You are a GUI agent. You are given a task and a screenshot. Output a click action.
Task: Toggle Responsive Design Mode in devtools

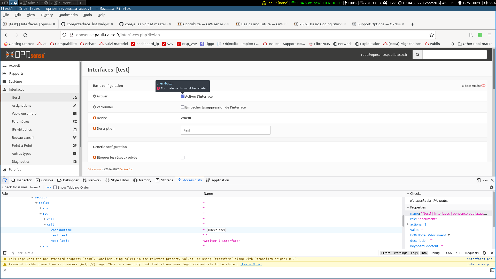[x=478, y=180]
